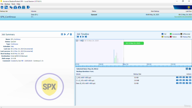Click the door-with-arrow icon in toolbar
Viewport: 192px width, 108px height.
pyautogui.click(x=28, y=7)
